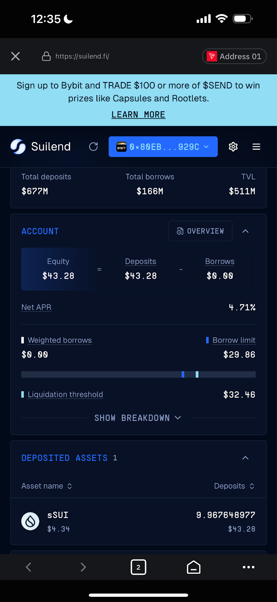Follow the Learn More link
This screenshot has width=277, height=602.
[x=138, y=114]
